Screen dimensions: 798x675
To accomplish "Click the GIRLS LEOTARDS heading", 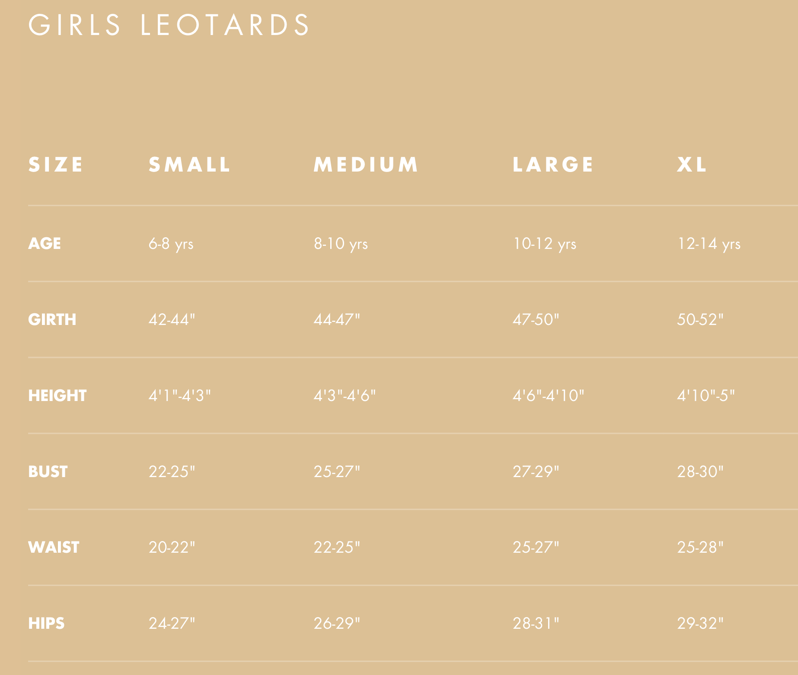I will [169, 25].
